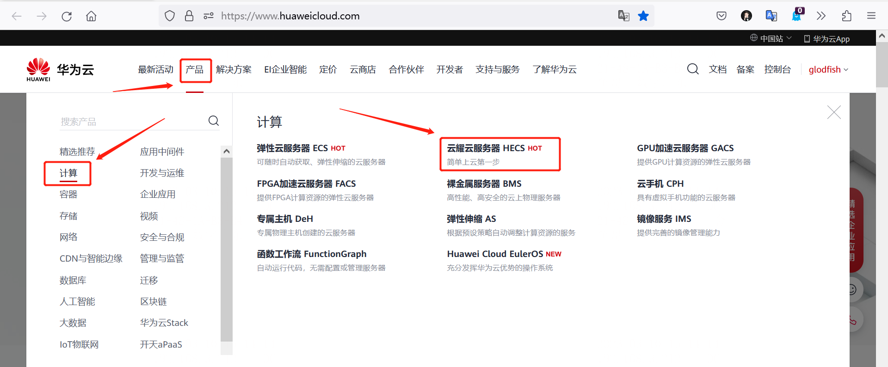
Task: Click page scrollbar up arrow
Action: tap(882, 36)
